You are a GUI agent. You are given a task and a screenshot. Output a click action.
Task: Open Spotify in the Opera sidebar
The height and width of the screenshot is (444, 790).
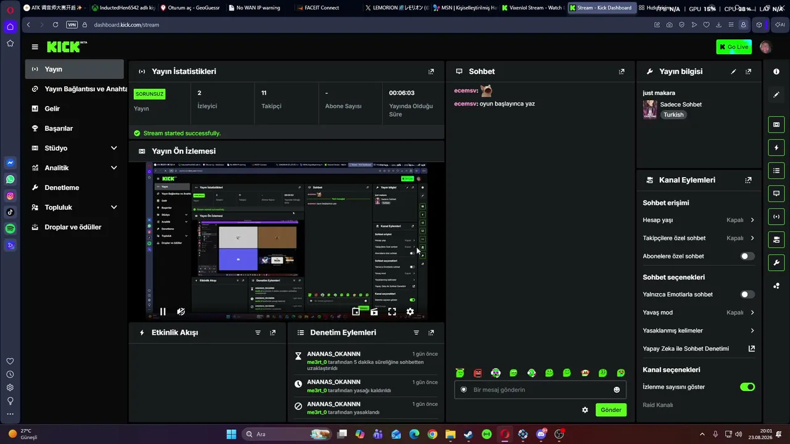click(x=10, y=229)
